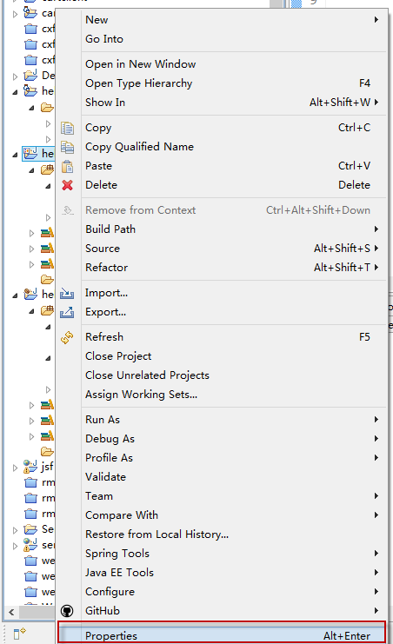Click the Paste clipboard icon
This screenshot has width=393, height=644.
point(68,166)
